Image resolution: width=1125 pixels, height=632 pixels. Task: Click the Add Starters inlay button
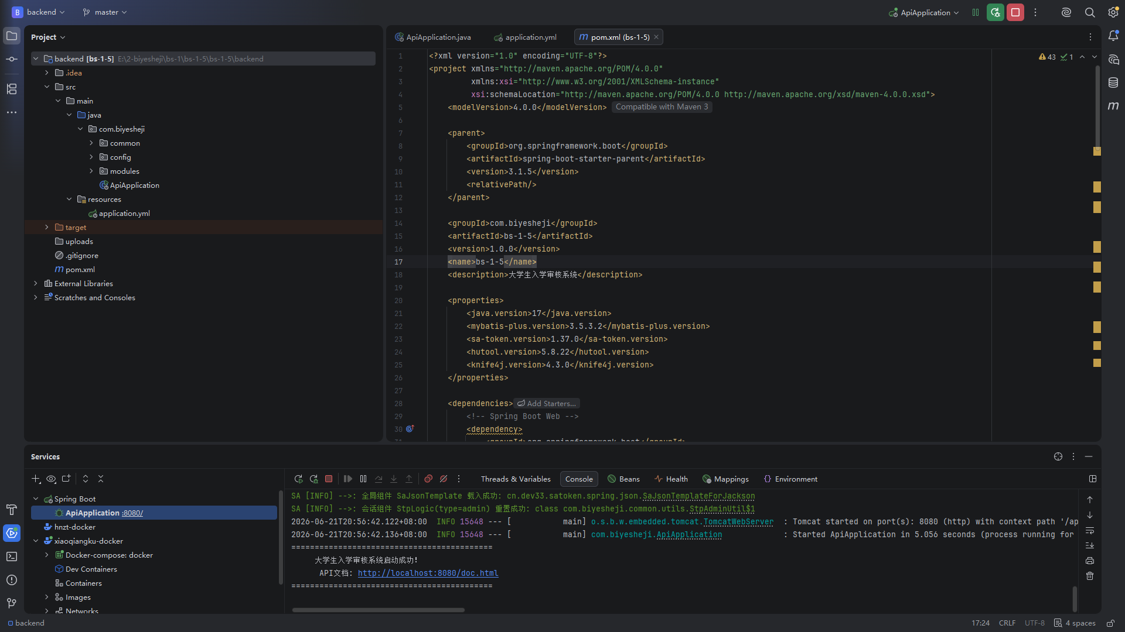547,403
